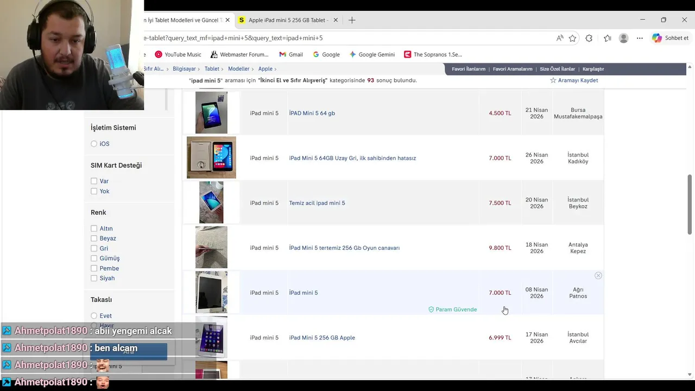The image size is (695, 391).
Task: Check the Beyaz color filter
Action: coord(94,238)
